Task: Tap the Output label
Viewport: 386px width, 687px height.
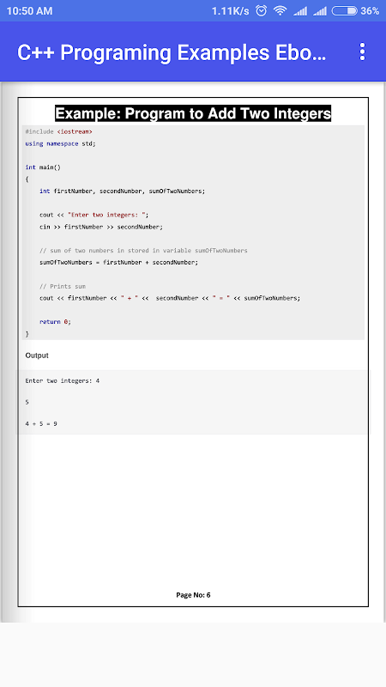Action: point(37,356)
